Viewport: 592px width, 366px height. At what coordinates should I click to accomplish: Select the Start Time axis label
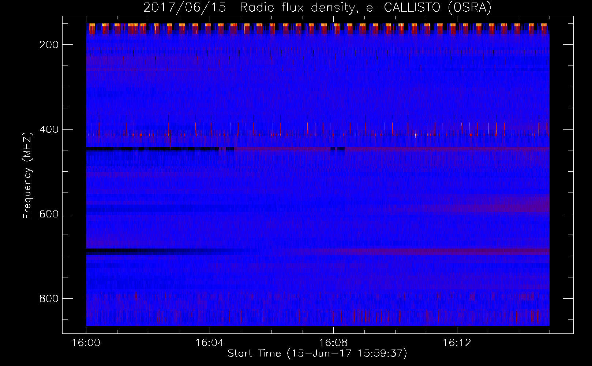(x=317, y=354)
